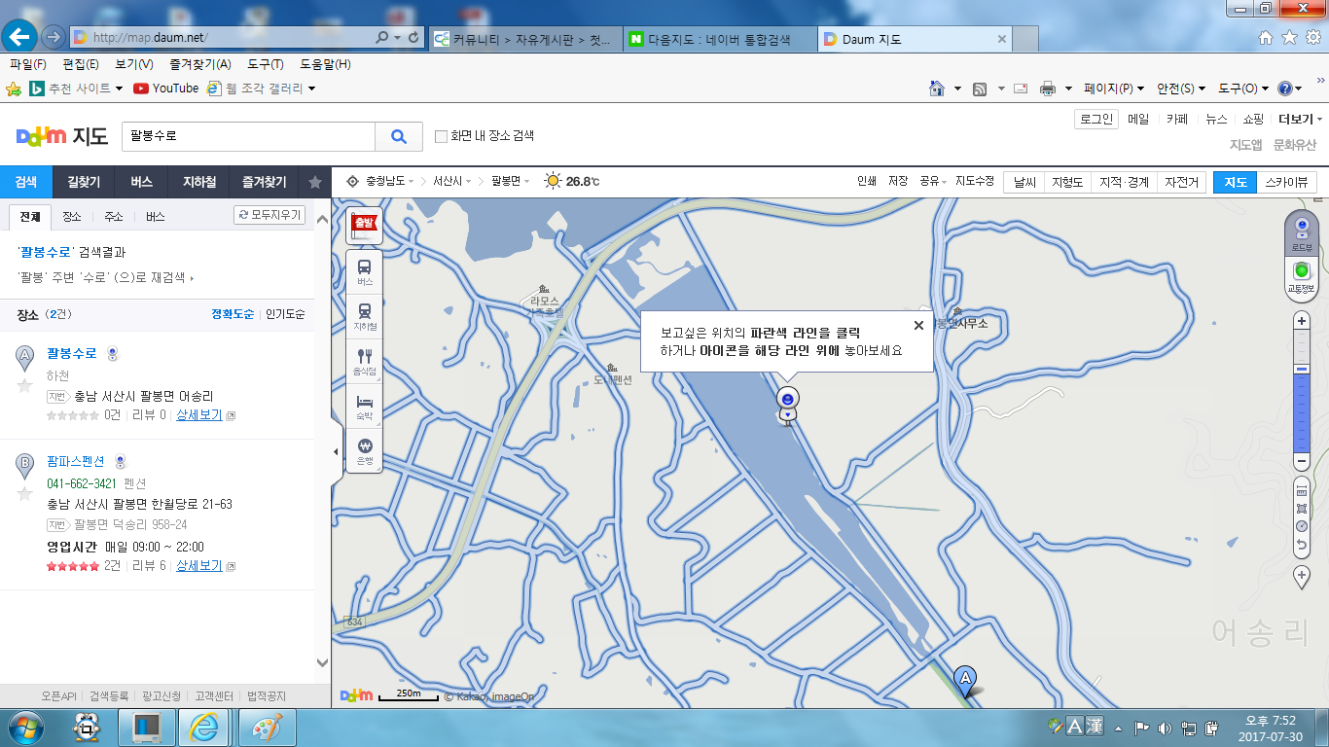
Task: Enable the 자전거 bicycle overlay
Action: click(1182, 182)
